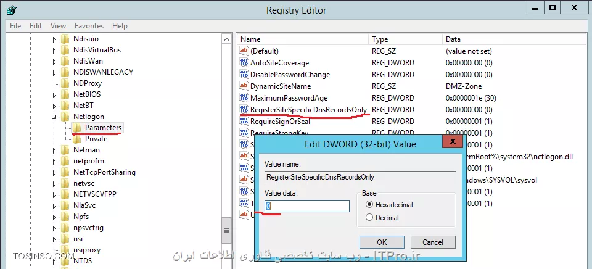Select the NETVSCVFPP folder icon

(x=65, y=194)
